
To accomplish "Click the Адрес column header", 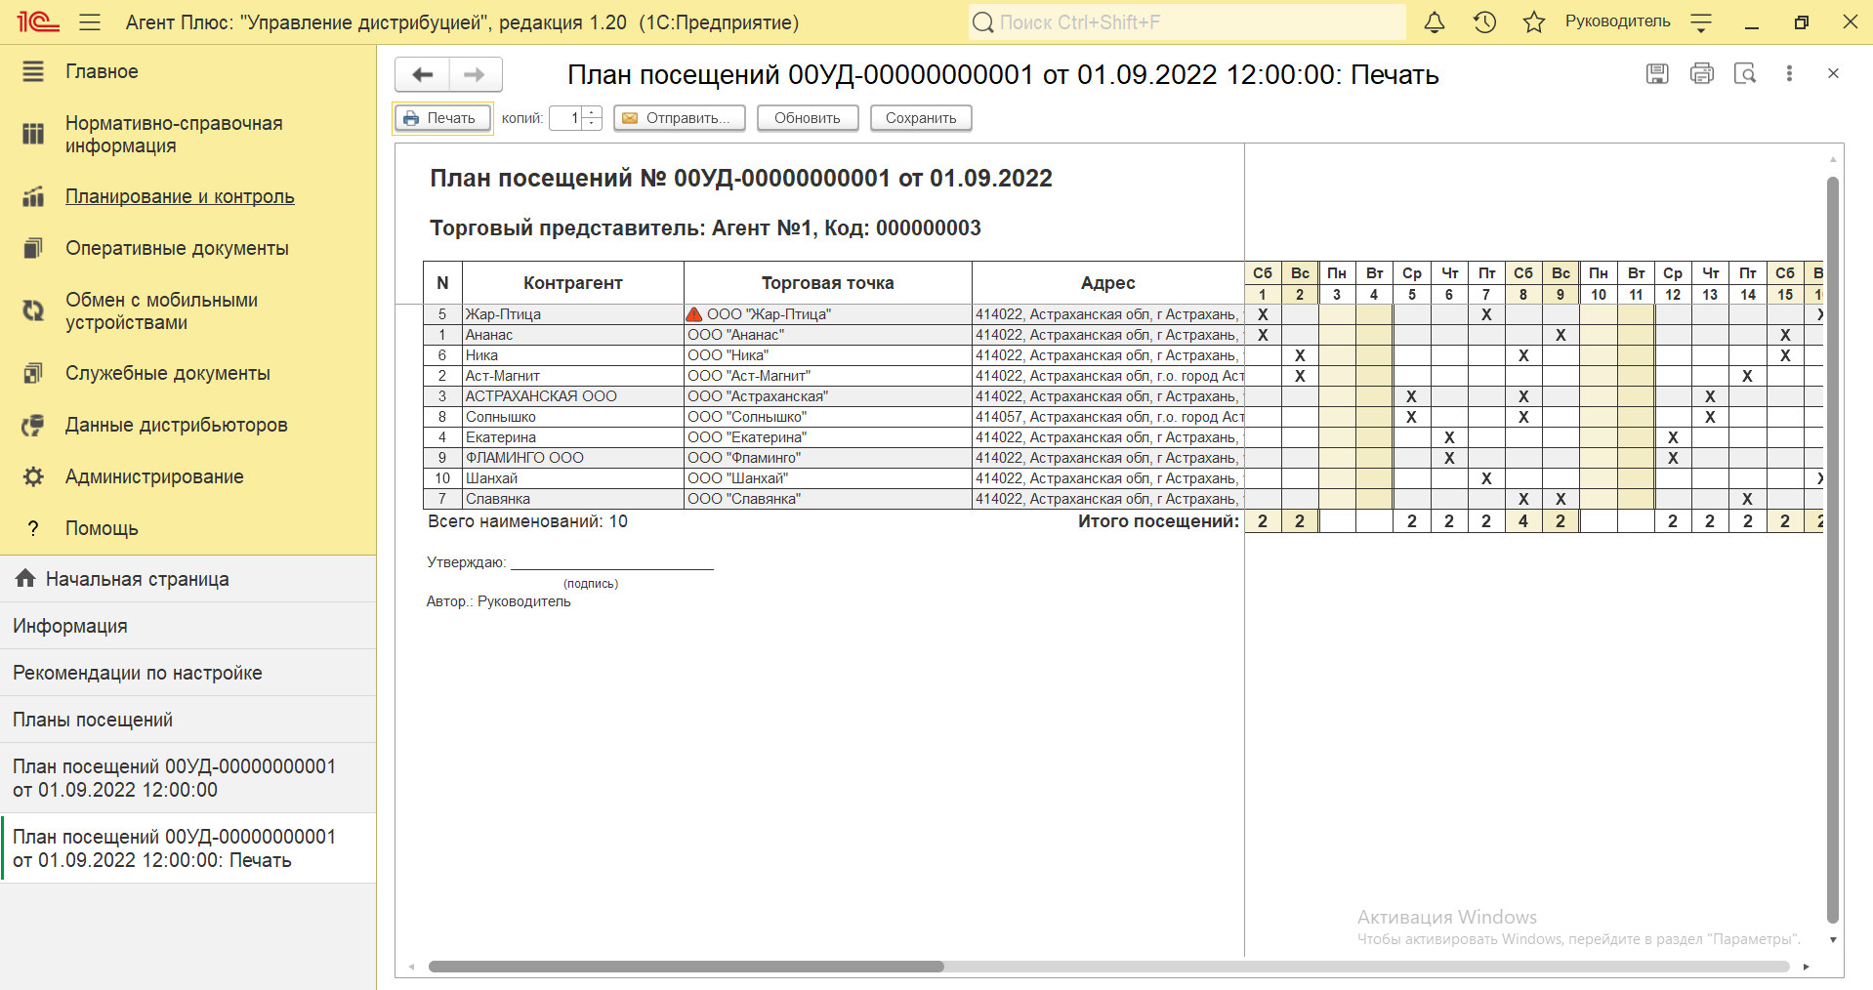I will [x=1108, y=283].
